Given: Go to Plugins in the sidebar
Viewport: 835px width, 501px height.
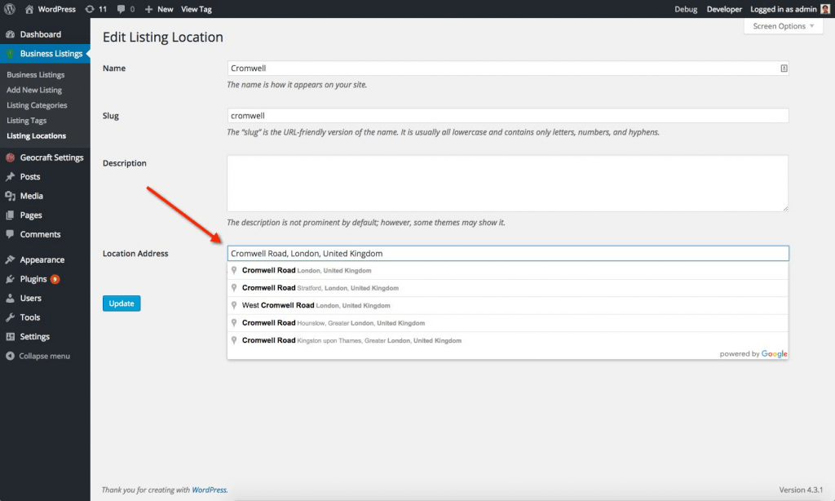Looking at the screenshot, I should [x=33, y=279].
